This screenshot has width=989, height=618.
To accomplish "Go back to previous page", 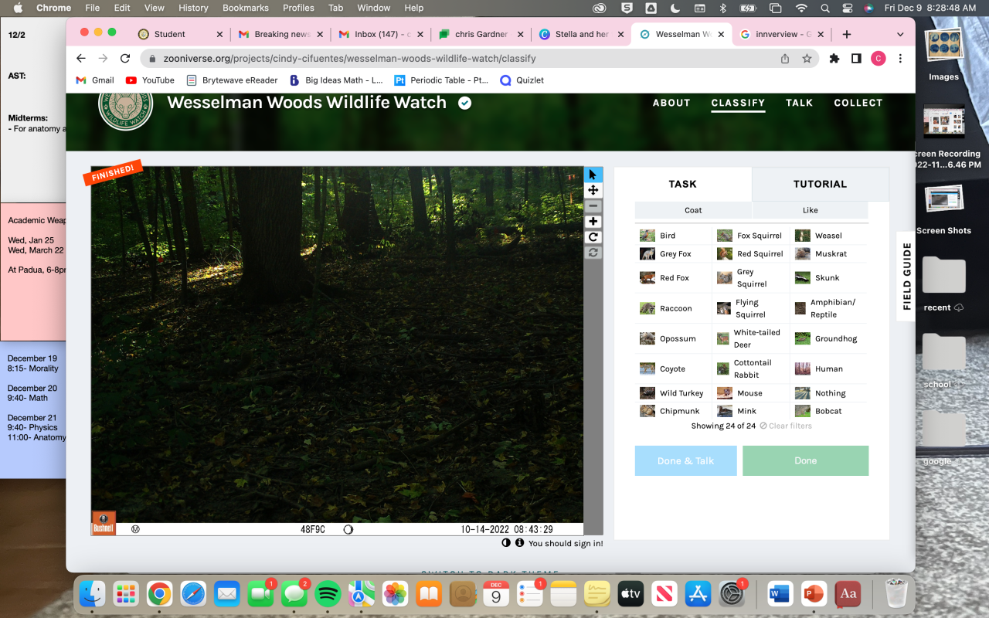I will [81, 59].
